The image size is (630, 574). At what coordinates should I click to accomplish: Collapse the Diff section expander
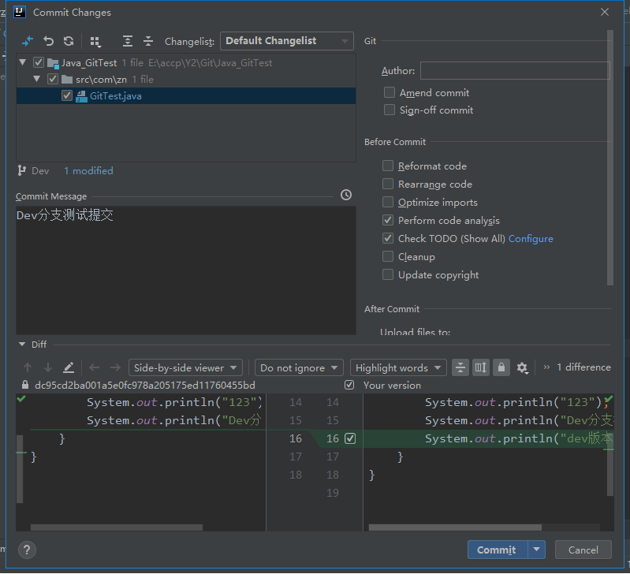[22, 345]
